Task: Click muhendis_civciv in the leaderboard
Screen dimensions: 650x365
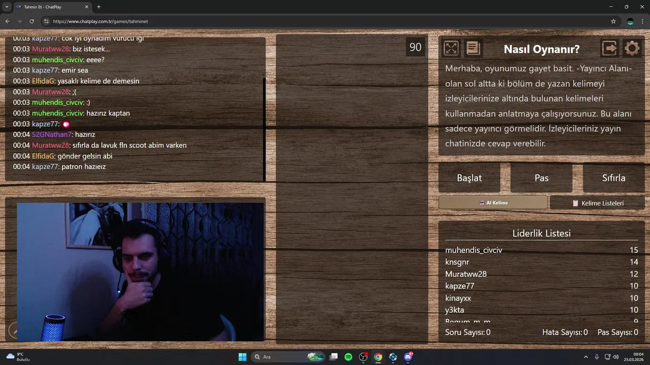Action: point(474,250)
